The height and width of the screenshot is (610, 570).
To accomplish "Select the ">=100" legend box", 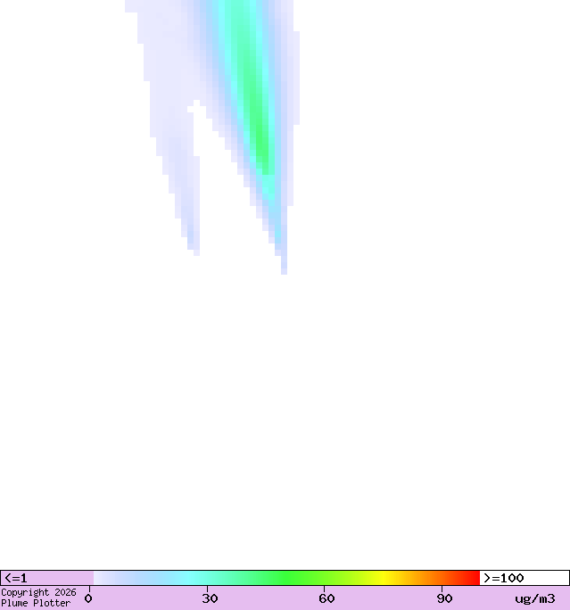I will point(524,578).
